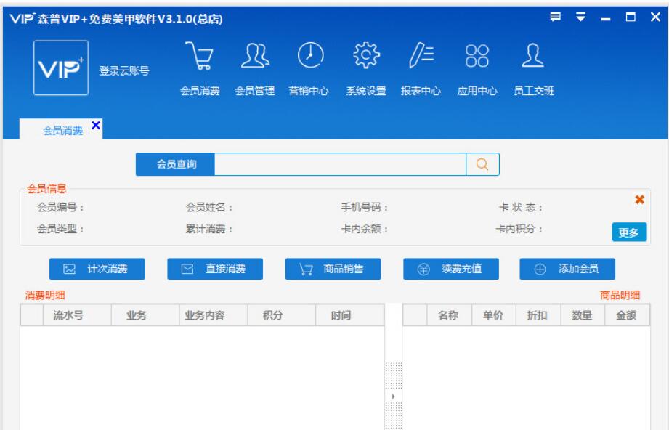Click the 直接消费 button
This screenshot has width=669, height=430.
(x=215, y=269)
